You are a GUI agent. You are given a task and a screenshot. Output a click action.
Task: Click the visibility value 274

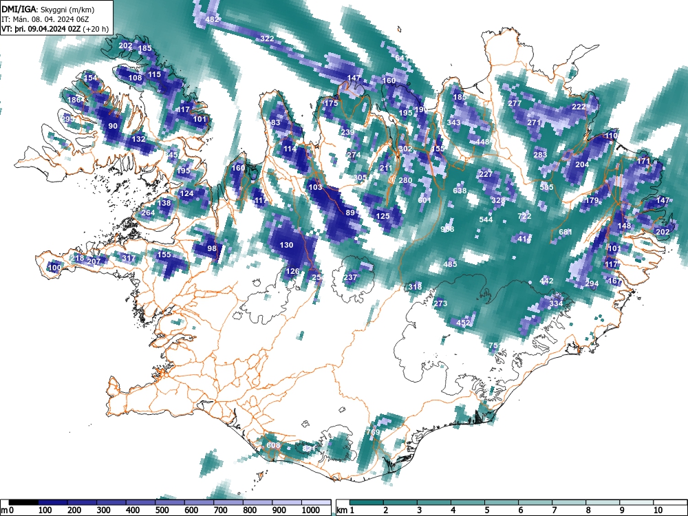pyautogui.click(x=354, y=155)
